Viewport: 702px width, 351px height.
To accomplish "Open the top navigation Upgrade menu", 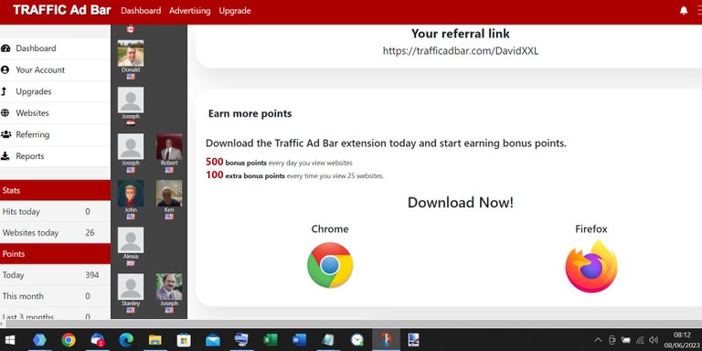I will 235,11.
